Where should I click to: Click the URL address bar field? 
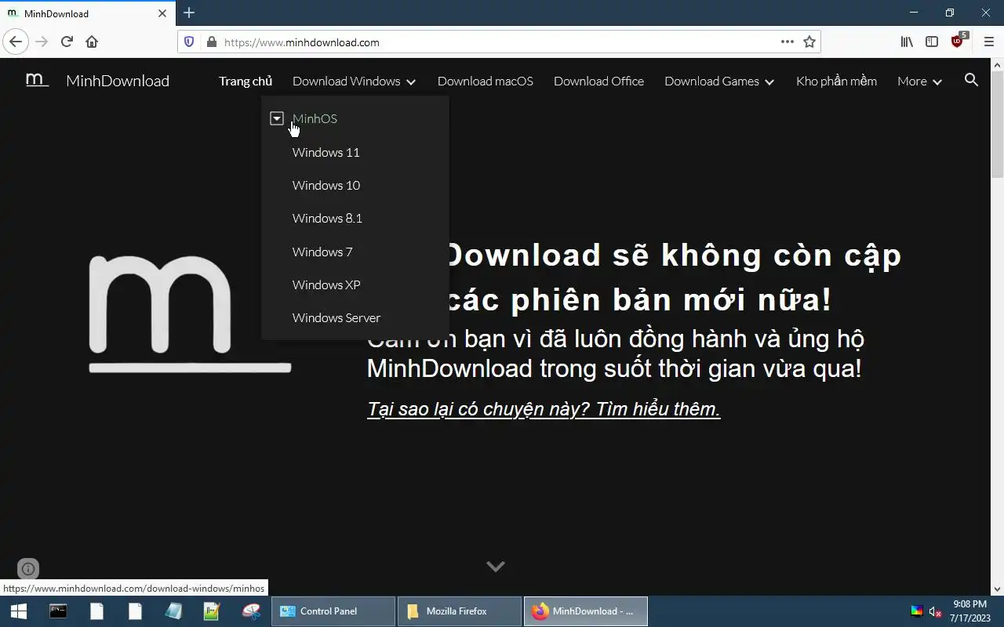click(499, 42)
